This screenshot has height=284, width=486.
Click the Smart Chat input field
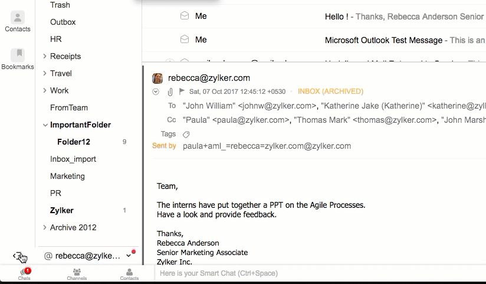318,273
